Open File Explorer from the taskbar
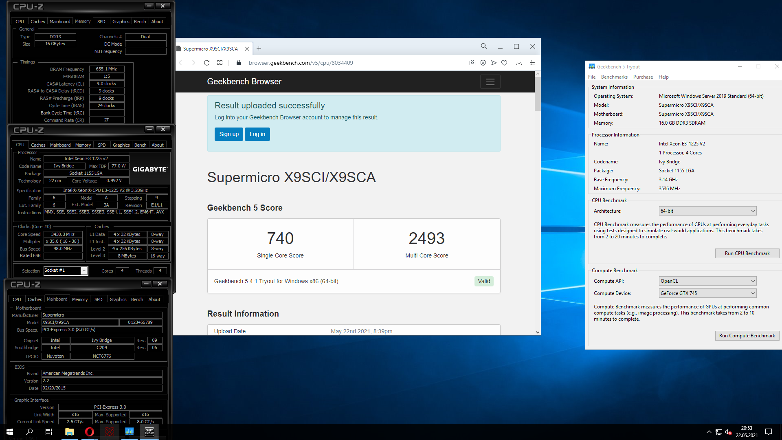The image size is (782, 440). pos(69,432)
